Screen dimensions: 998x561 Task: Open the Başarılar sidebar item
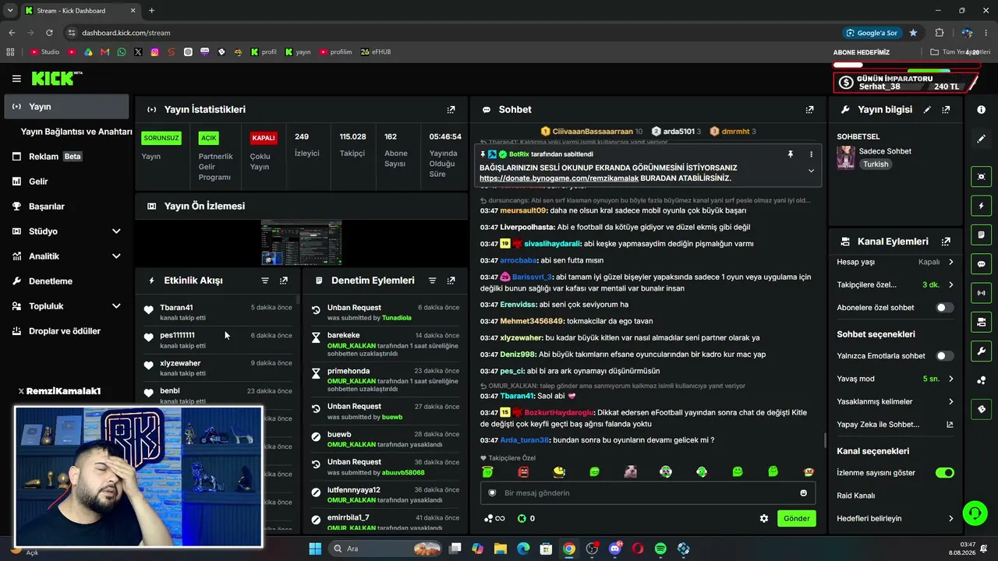tap(66, 206)
